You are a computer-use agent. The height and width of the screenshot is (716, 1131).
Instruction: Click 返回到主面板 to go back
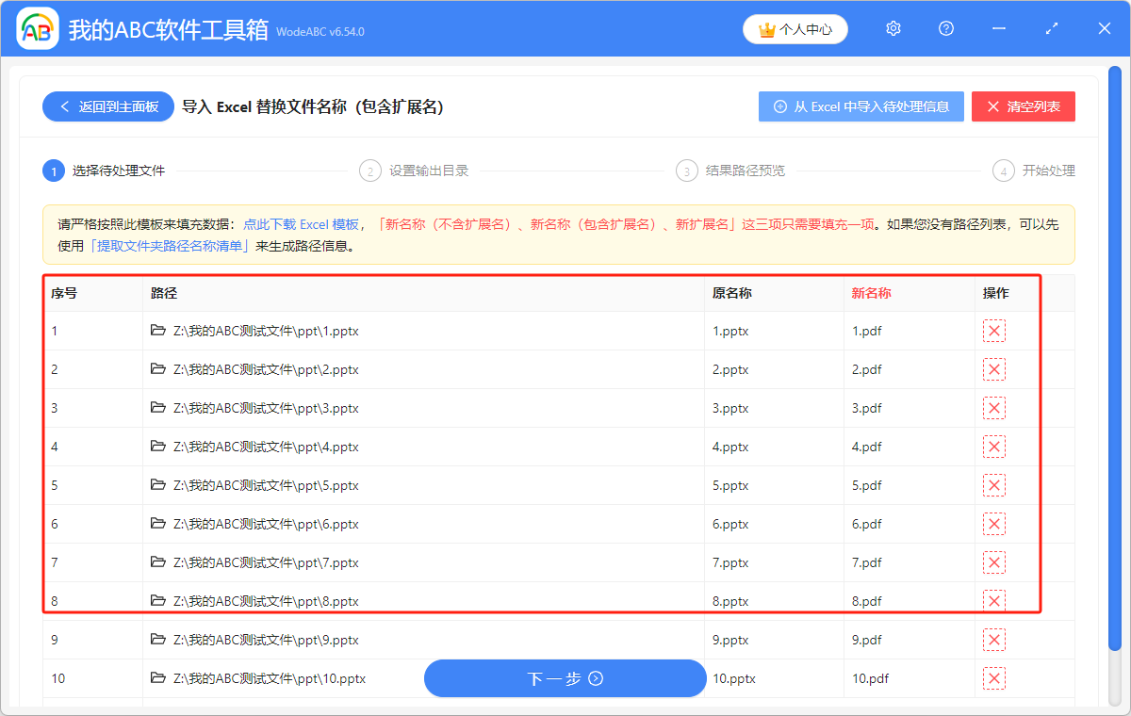pos(107,106)
